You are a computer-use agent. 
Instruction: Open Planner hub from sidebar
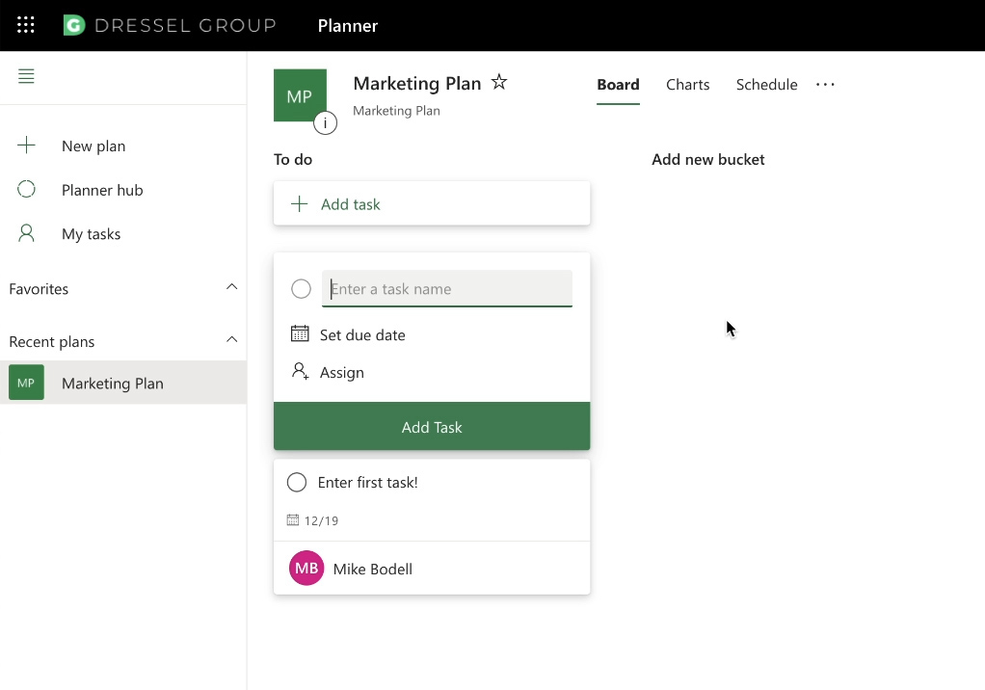coord(102,190)
